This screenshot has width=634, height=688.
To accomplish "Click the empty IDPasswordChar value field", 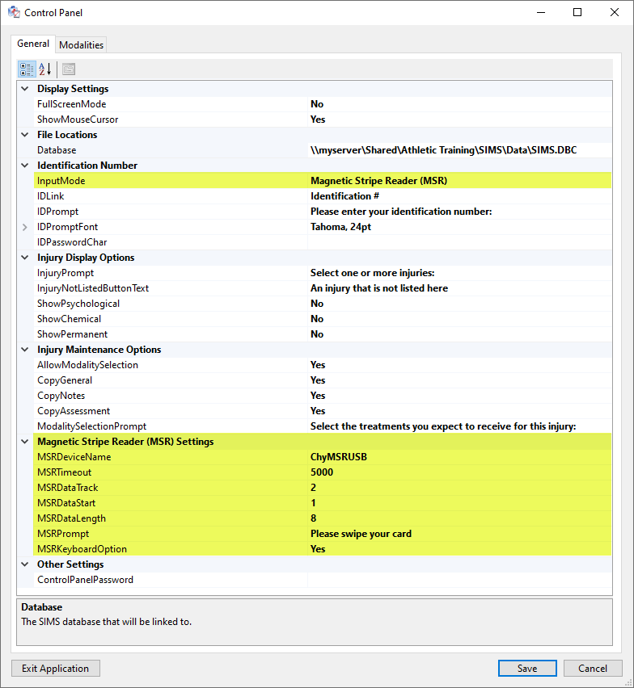I will pos(459,242).
